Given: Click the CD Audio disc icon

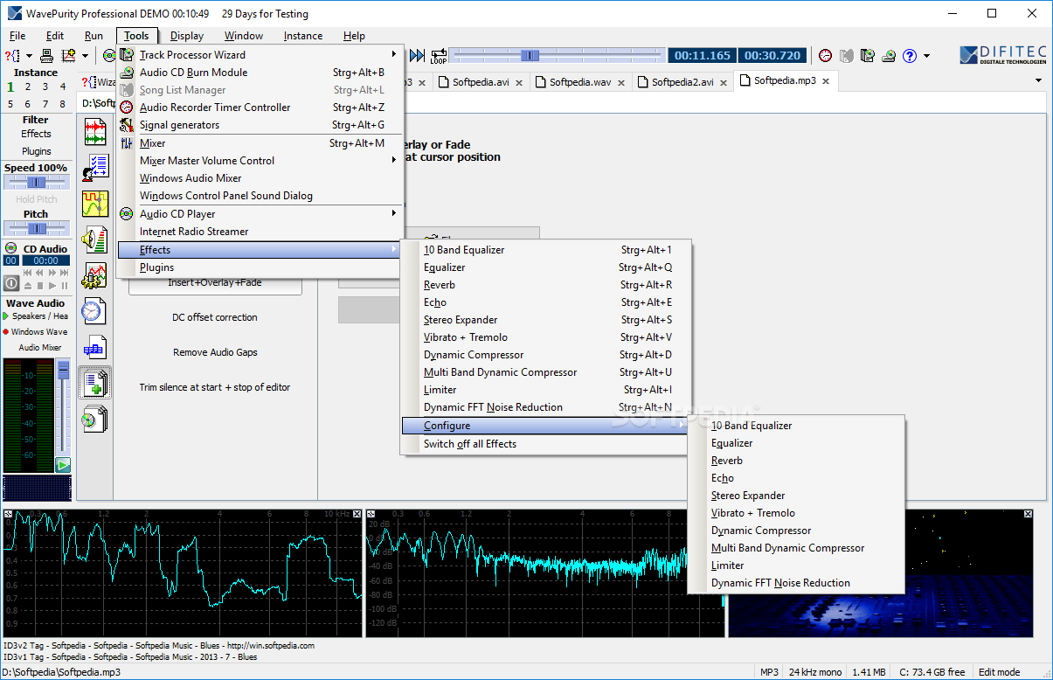Looking at the screenshot, I should pyautogui.click(x=10, y=249).
